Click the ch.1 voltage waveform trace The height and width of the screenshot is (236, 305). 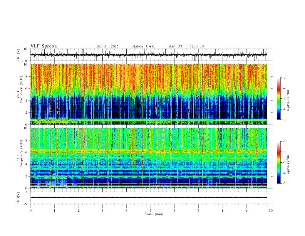[148, 55]
